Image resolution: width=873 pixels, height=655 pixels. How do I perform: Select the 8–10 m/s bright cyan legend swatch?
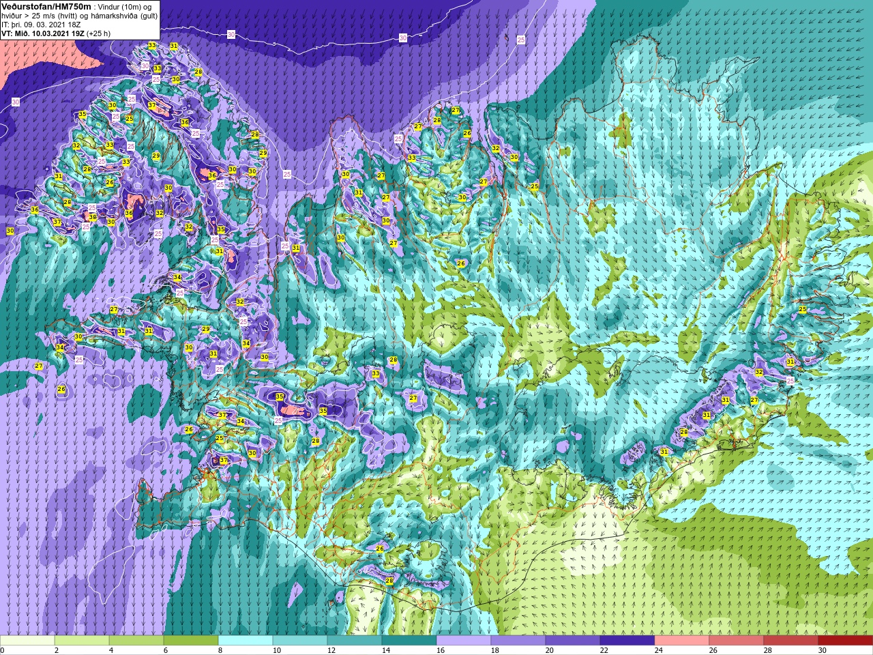tap(246, 641)
